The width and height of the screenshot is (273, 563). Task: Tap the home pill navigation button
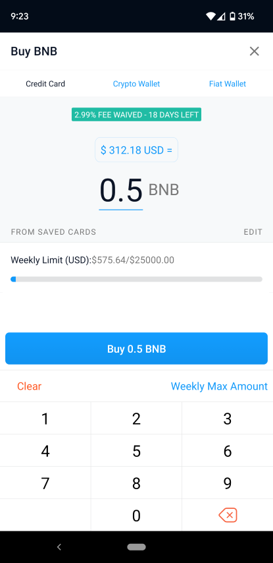click(137, 547)
